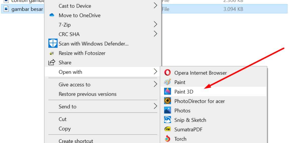Image resolution: width=301 pixels, height=143 pixels.
Task: Expand the CRC SHA submenu arrow
Action: point(155,34)
